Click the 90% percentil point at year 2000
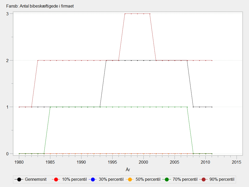Viewport: 249px width, 187px height. click(x=143, y=14)
